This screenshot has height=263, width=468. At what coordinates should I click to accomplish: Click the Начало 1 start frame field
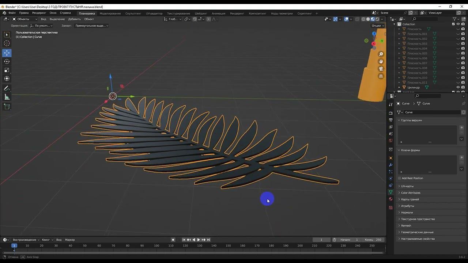click(x=350, y=240)
